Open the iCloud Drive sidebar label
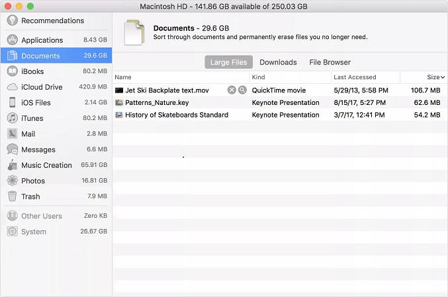Image resolution: width=448 pixels, height=297 pixels. pos(42,87)
